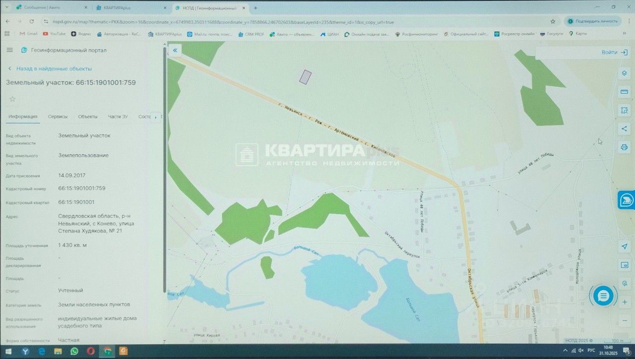Click the Земли населенных пунктов category value
This screenshot has width=635, height=359.
[x=94, y=304]
